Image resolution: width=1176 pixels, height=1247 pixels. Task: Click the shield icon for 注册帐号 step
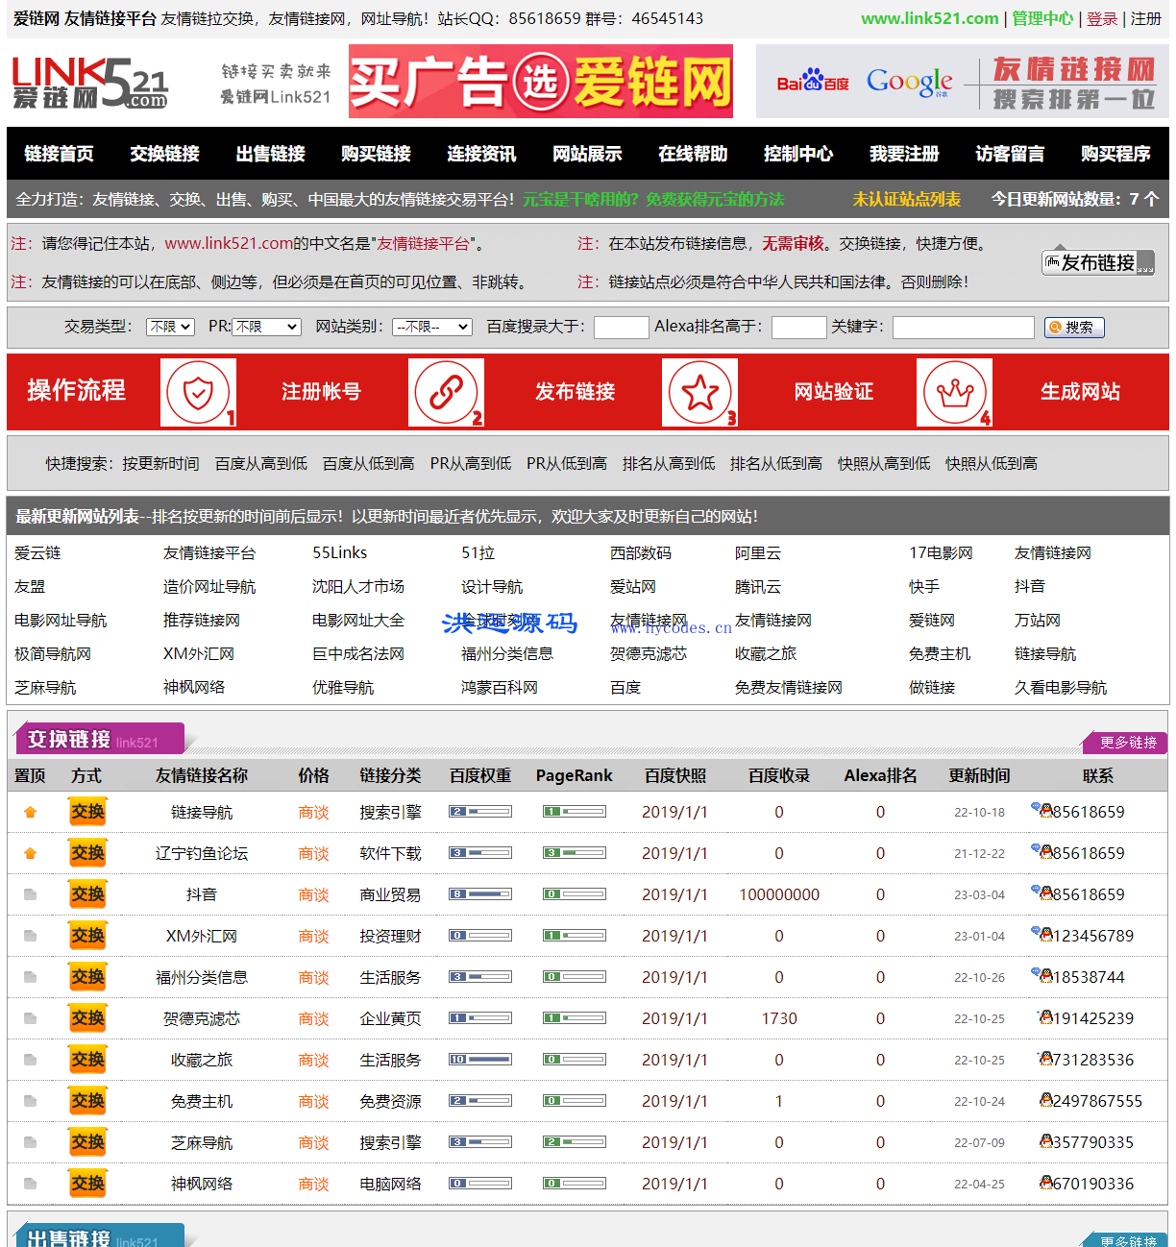point(198,392)
